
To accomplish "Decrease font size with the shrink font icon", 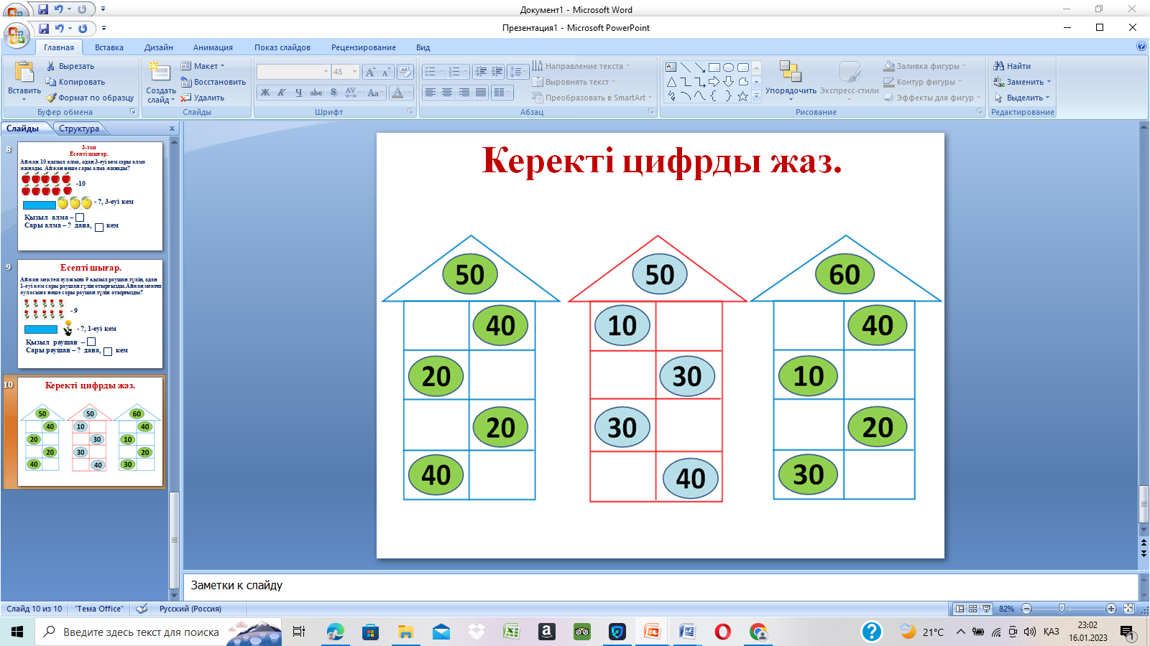I will [386, 72].
